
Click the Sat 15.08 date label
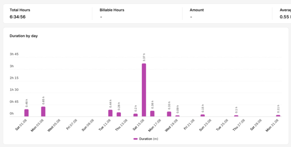pyautogui.click(x=139, y=124)
